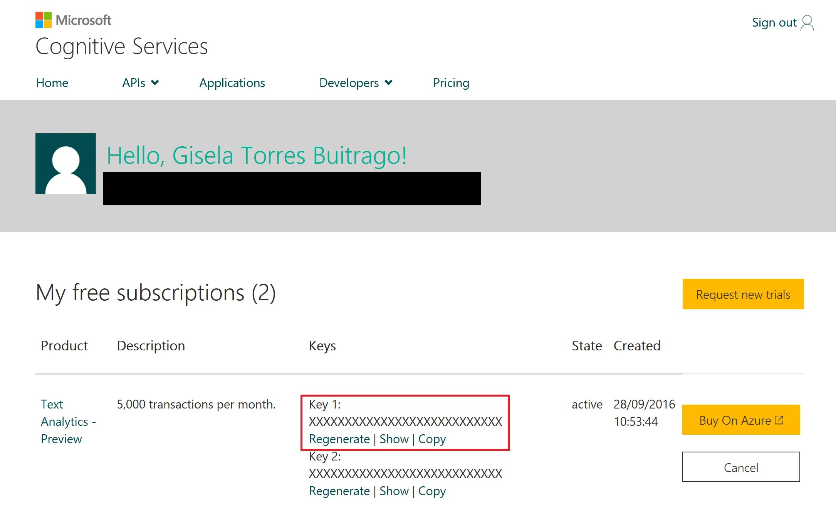Copy Key 1 to clipboard
The height and width of the screenshot is (509, 836).
(432, 439)
